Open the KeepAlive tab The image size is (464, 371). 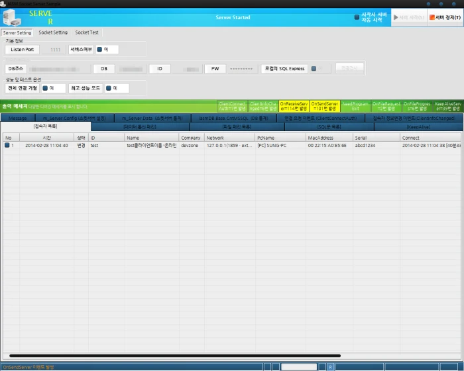point(418,127)
